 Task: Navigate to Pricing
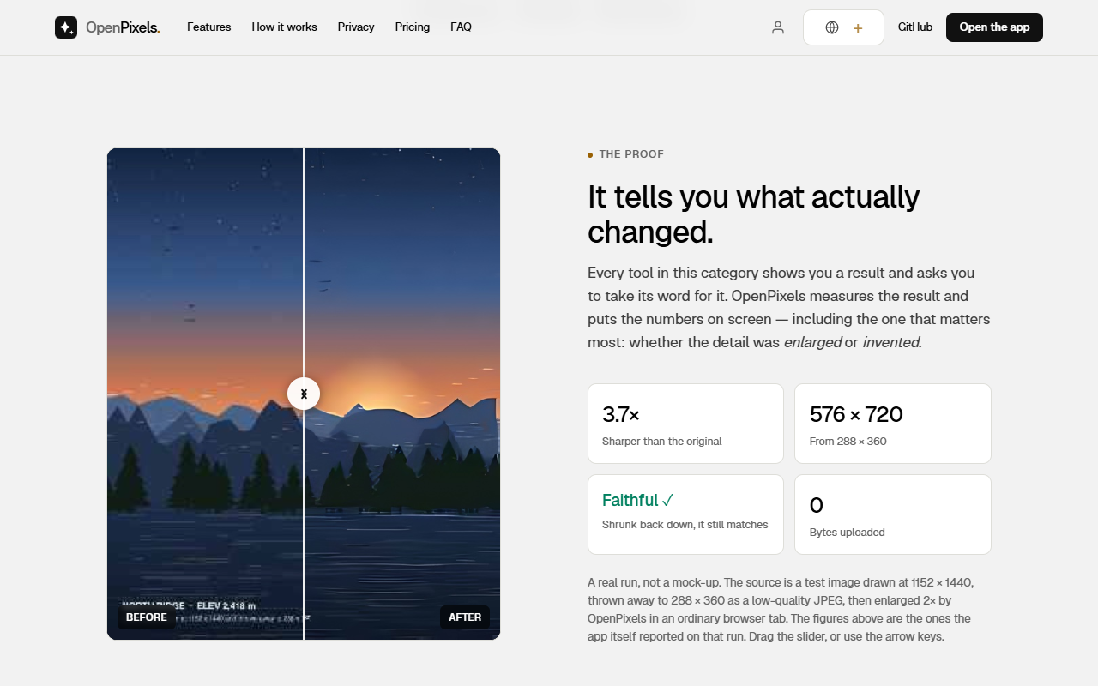pyautogui.click(x=413, y=27)
